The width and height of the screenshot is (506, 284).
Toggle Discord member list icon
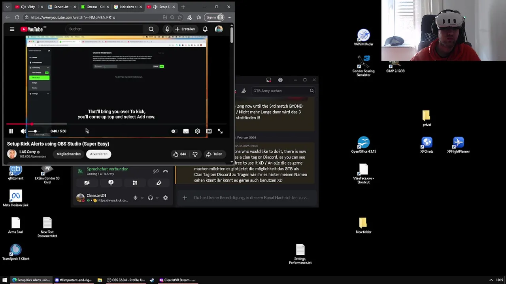244,91
